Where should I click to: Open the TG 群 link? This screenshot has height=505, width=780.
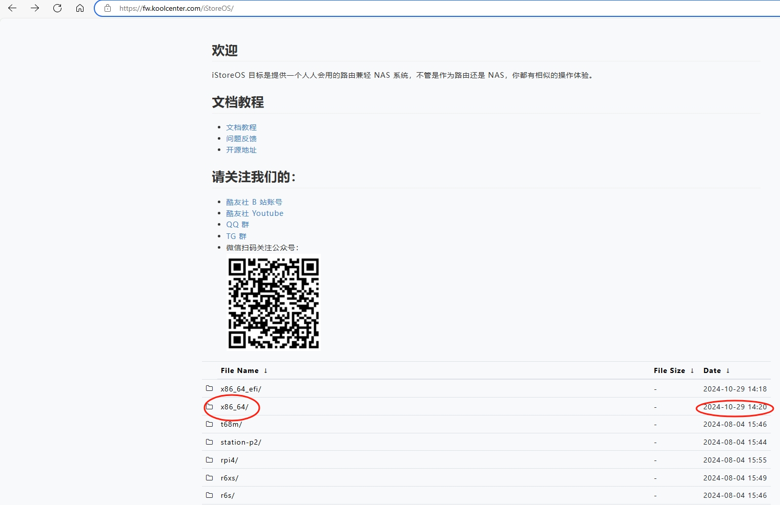click(236, 236)
